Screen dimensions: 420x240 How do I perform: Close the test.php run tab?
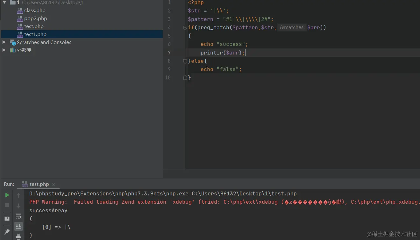tap(53, 184)
